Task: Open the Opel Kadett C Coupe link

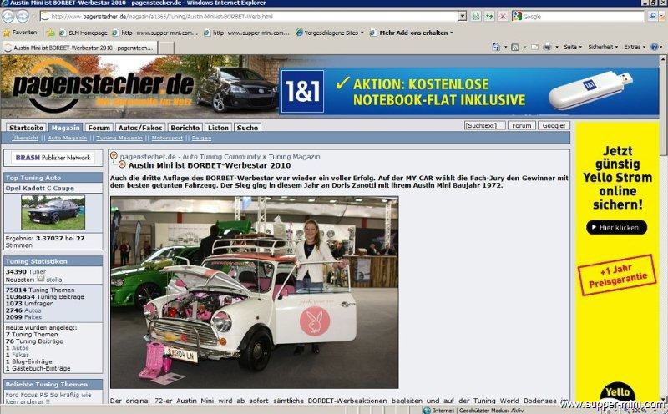Action: click(x=39, y=189)
